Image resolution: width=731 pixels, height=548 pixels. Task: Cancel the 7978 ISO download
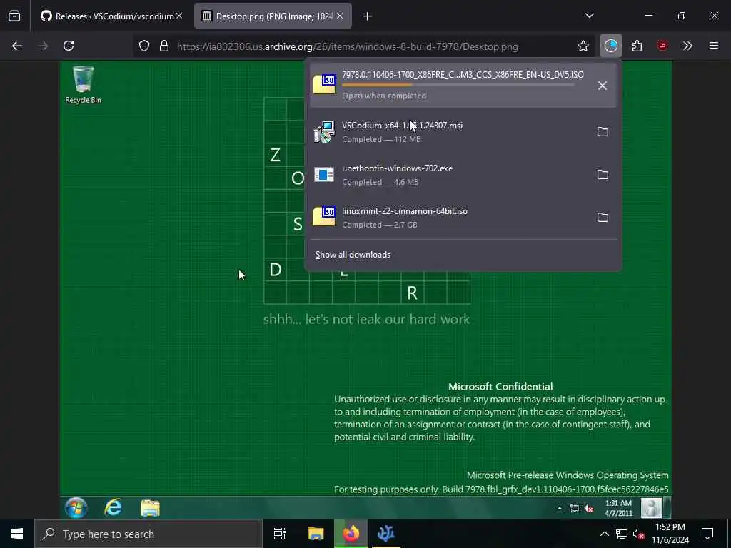point(603,86)
